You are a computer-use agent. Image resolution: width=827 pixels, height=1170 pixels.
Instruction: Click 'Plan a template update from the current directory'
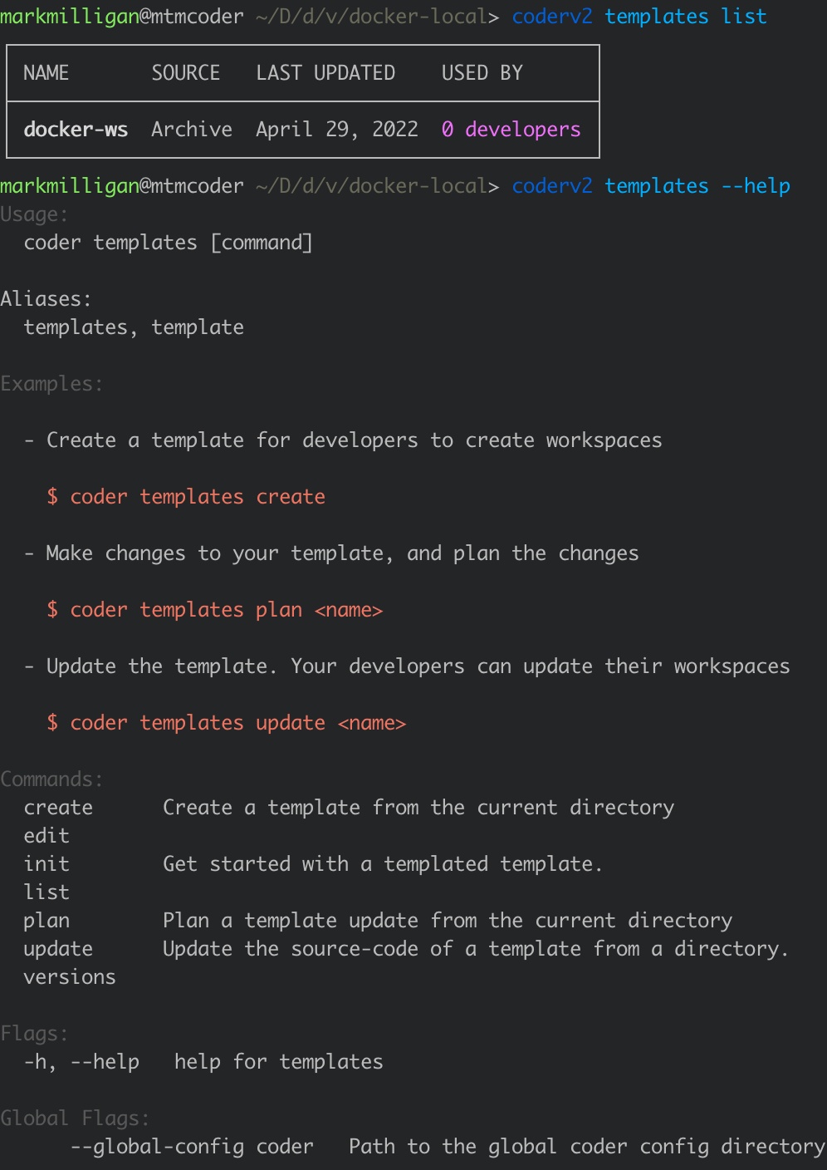[448, 921]
